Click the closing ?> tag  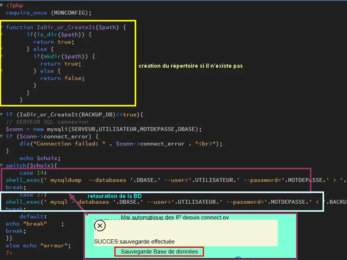tap(9, 253)
